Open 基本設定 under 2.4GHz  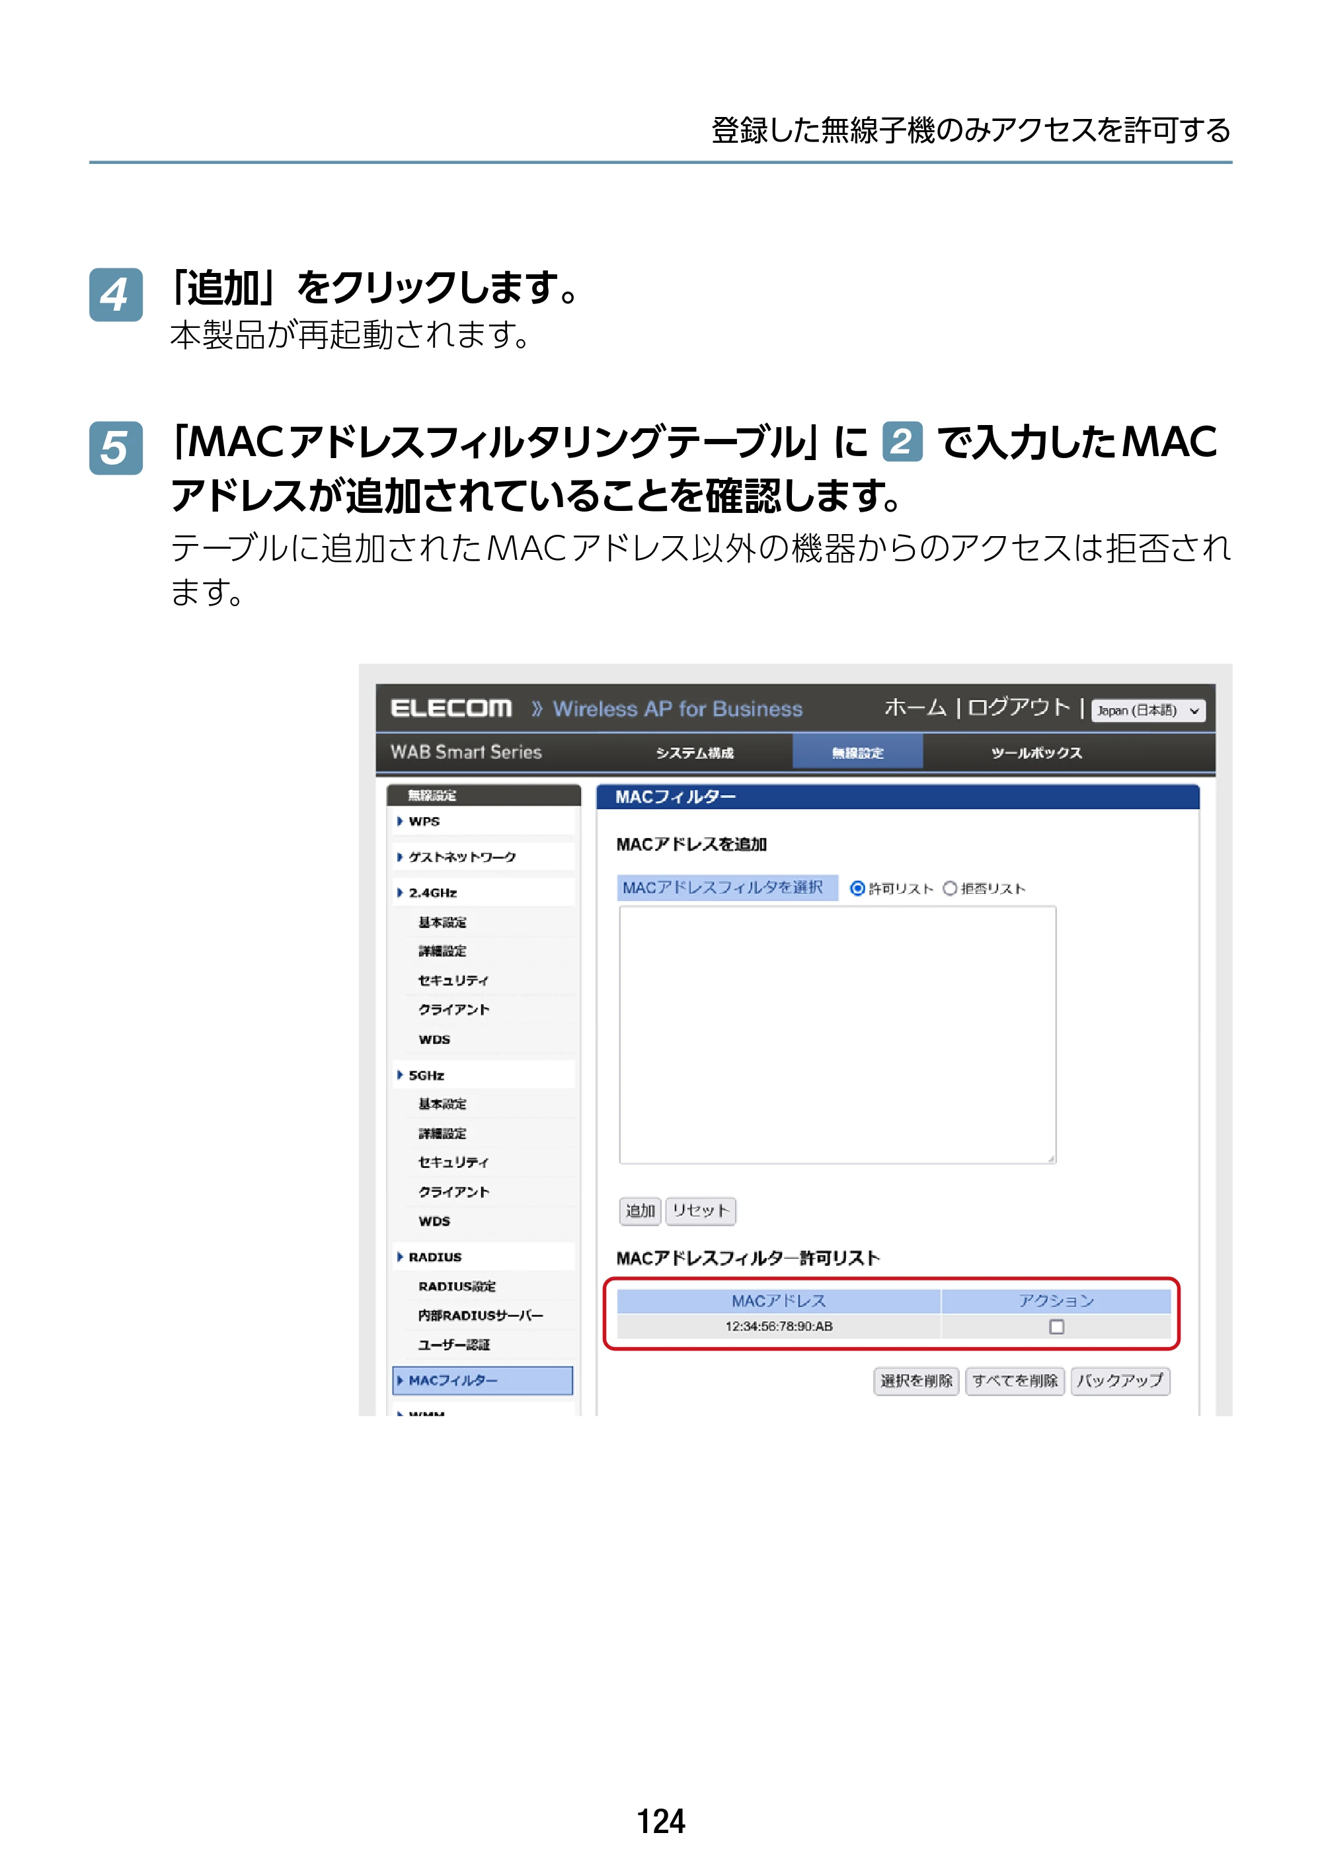442,921
